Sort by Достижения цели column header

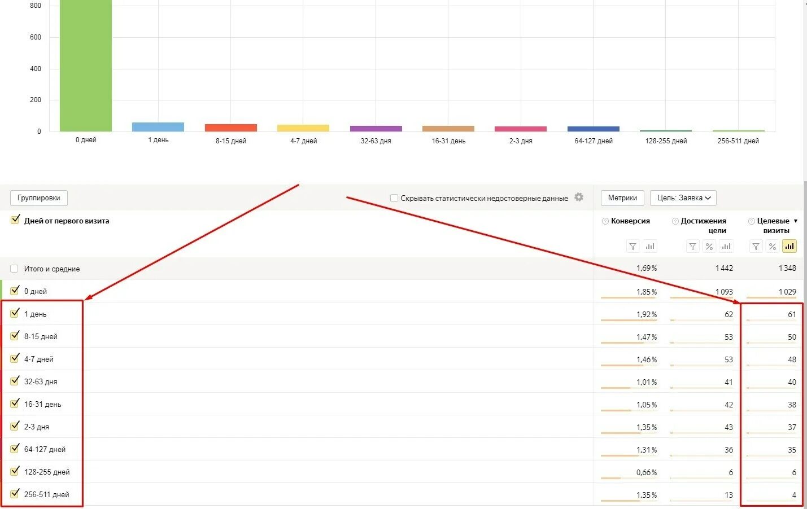click(704, 226)
